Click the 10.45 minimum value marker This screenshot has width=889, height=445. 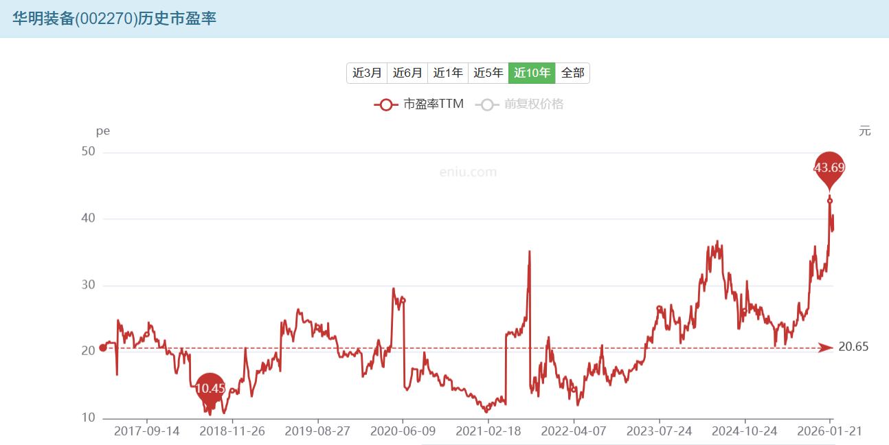(210, 388)
